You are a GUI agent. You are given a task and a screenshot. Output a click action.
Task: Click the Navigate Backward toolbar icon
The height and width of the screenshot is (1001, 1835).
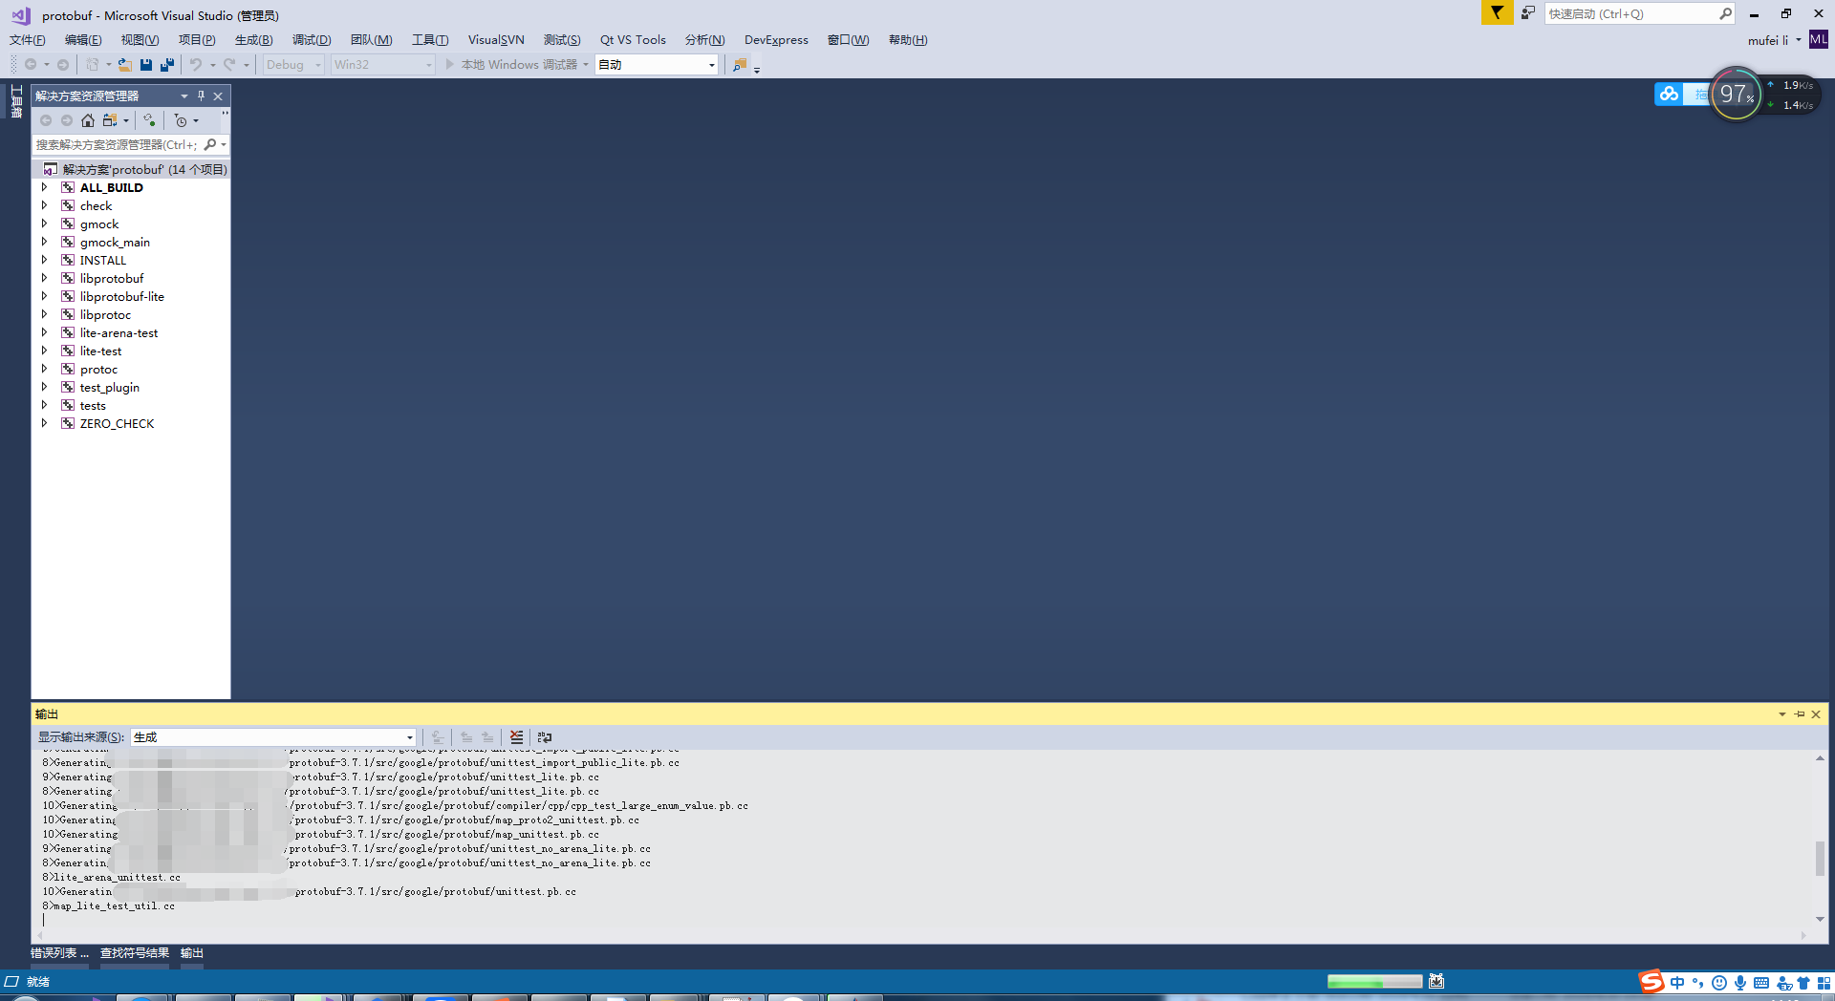[x=31, y=65]
